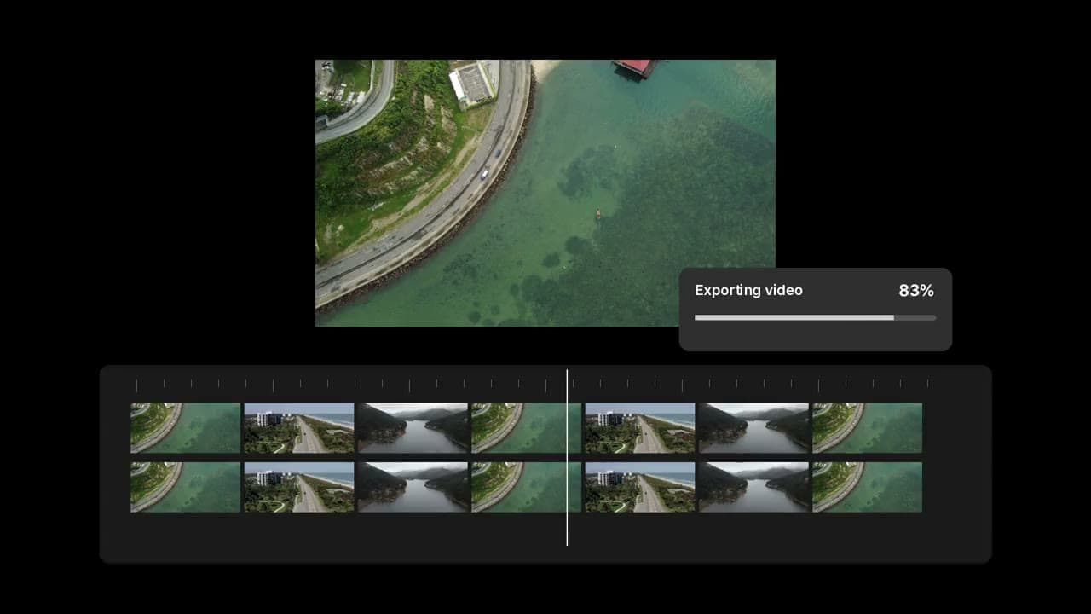
Task: Select first coastal road clip in top track
Action: point(185,428)
